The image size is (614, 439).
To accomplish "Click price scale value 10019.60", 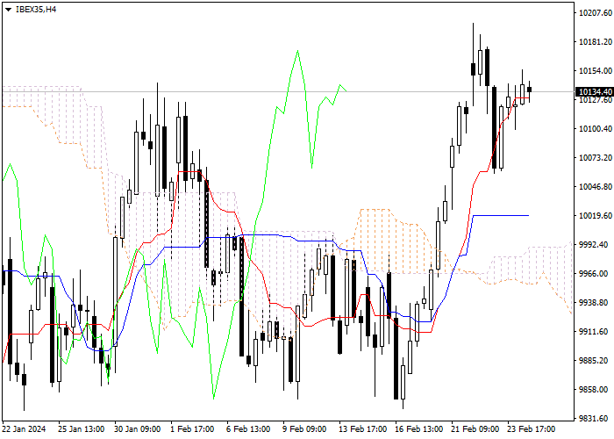I will [596, 216].
